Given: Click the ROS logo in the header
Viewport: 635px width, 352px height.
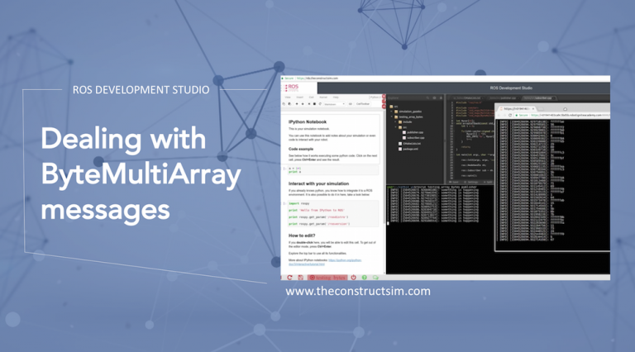Looking at the screenshot, I should 294,88.
